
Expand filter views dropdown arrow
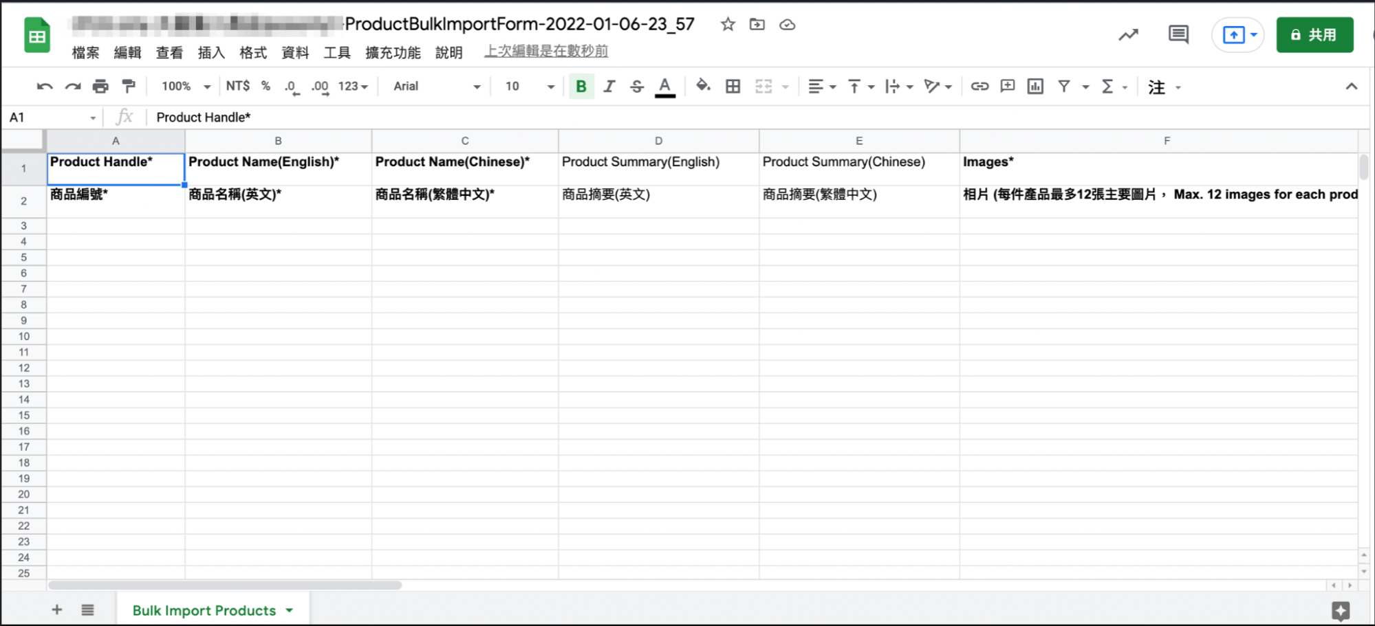[x=1085, y=87]
